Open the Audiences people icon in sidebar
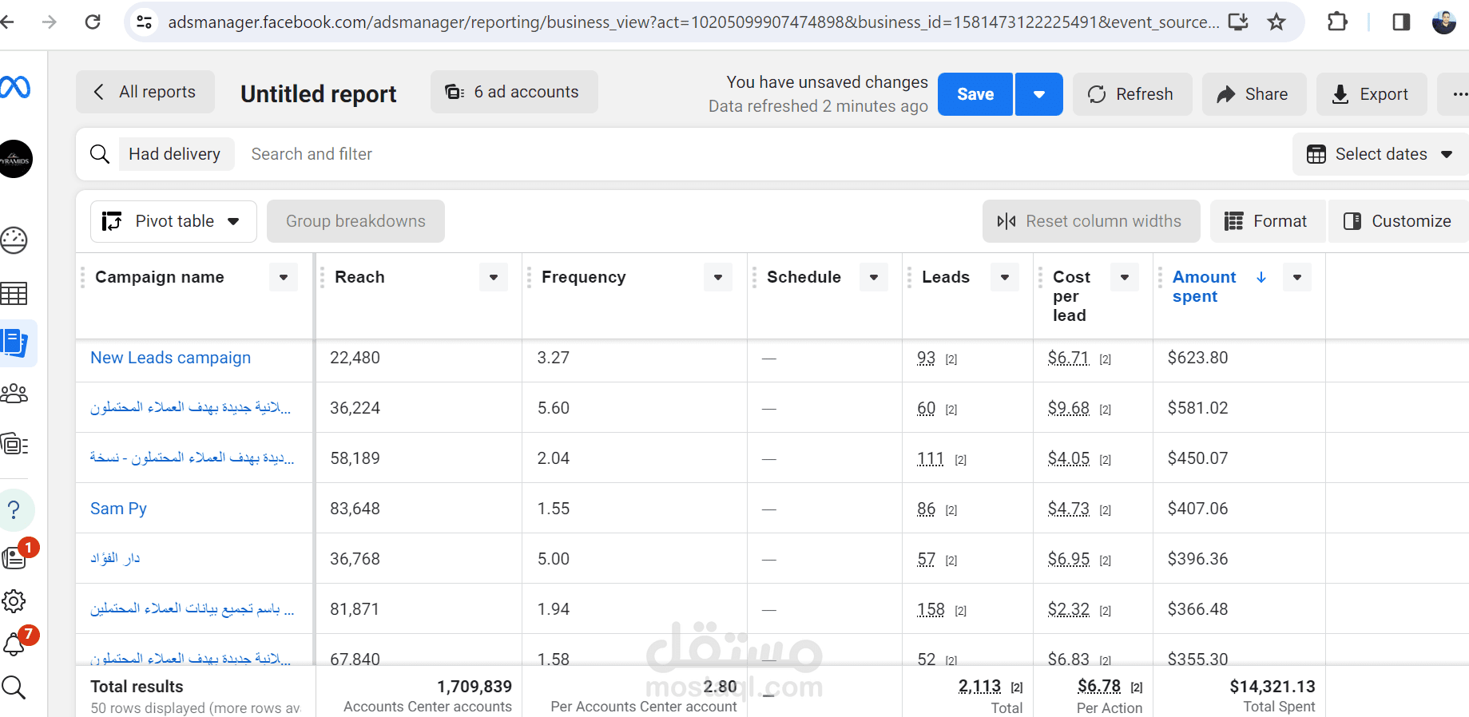 click(x=14, y=393)
